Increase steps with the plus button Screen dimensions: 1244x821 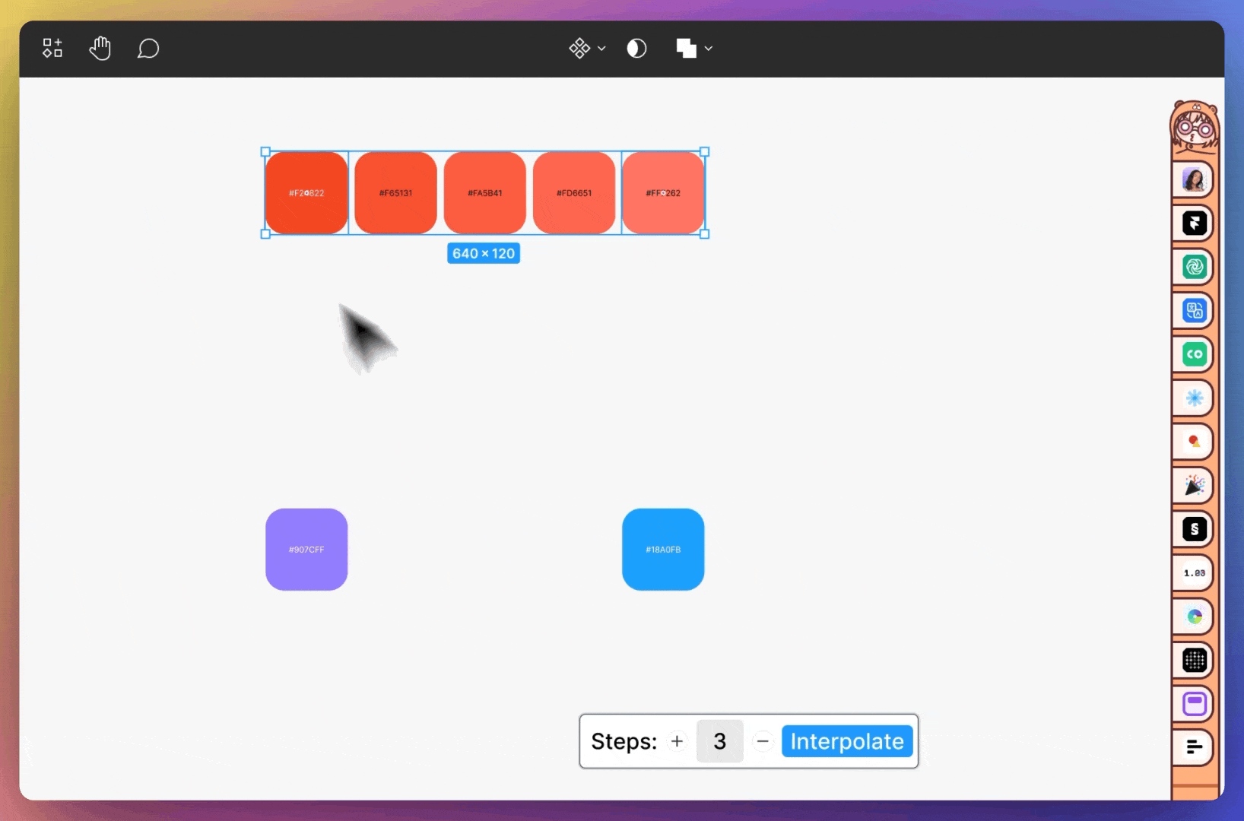coord(677,741)
